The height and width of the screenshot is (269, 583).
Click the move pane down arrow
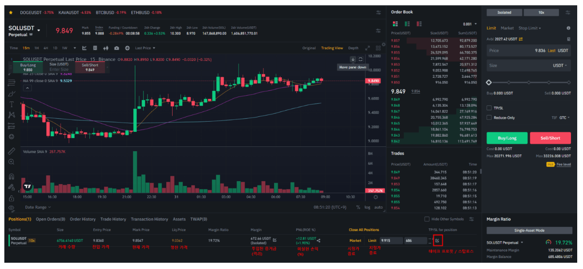(x=353, y=59)
